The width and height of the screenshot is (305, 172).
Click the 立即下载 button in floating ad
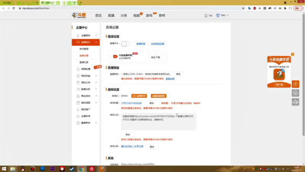[279, 84]
